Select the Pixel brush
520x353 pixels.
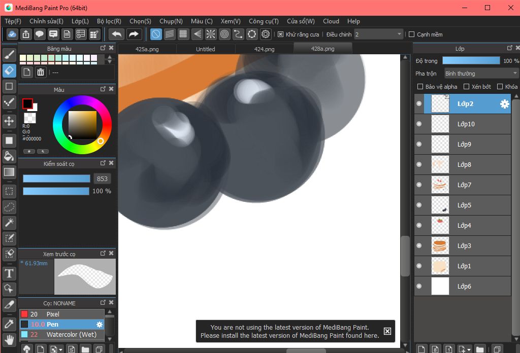pyautogui.click(x=61, y=314)
